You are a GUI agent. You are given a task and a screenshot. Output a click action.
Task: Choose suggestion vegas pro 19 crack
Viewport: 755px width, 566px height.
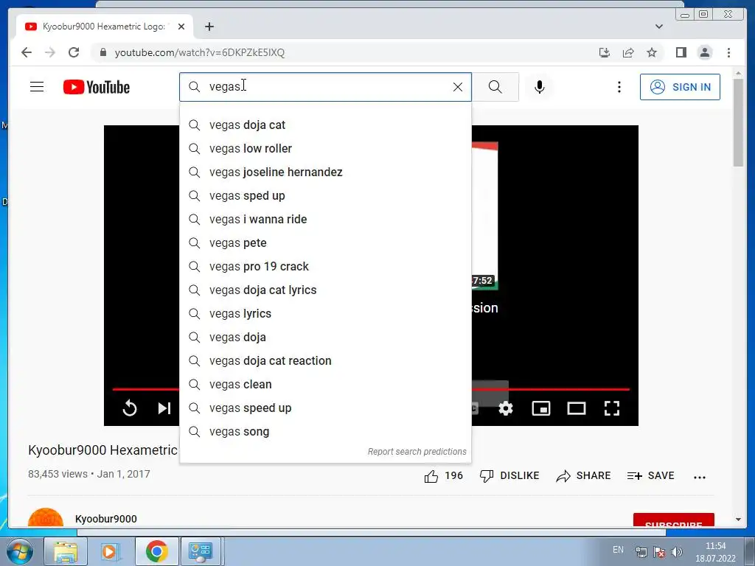pos(325,267)
